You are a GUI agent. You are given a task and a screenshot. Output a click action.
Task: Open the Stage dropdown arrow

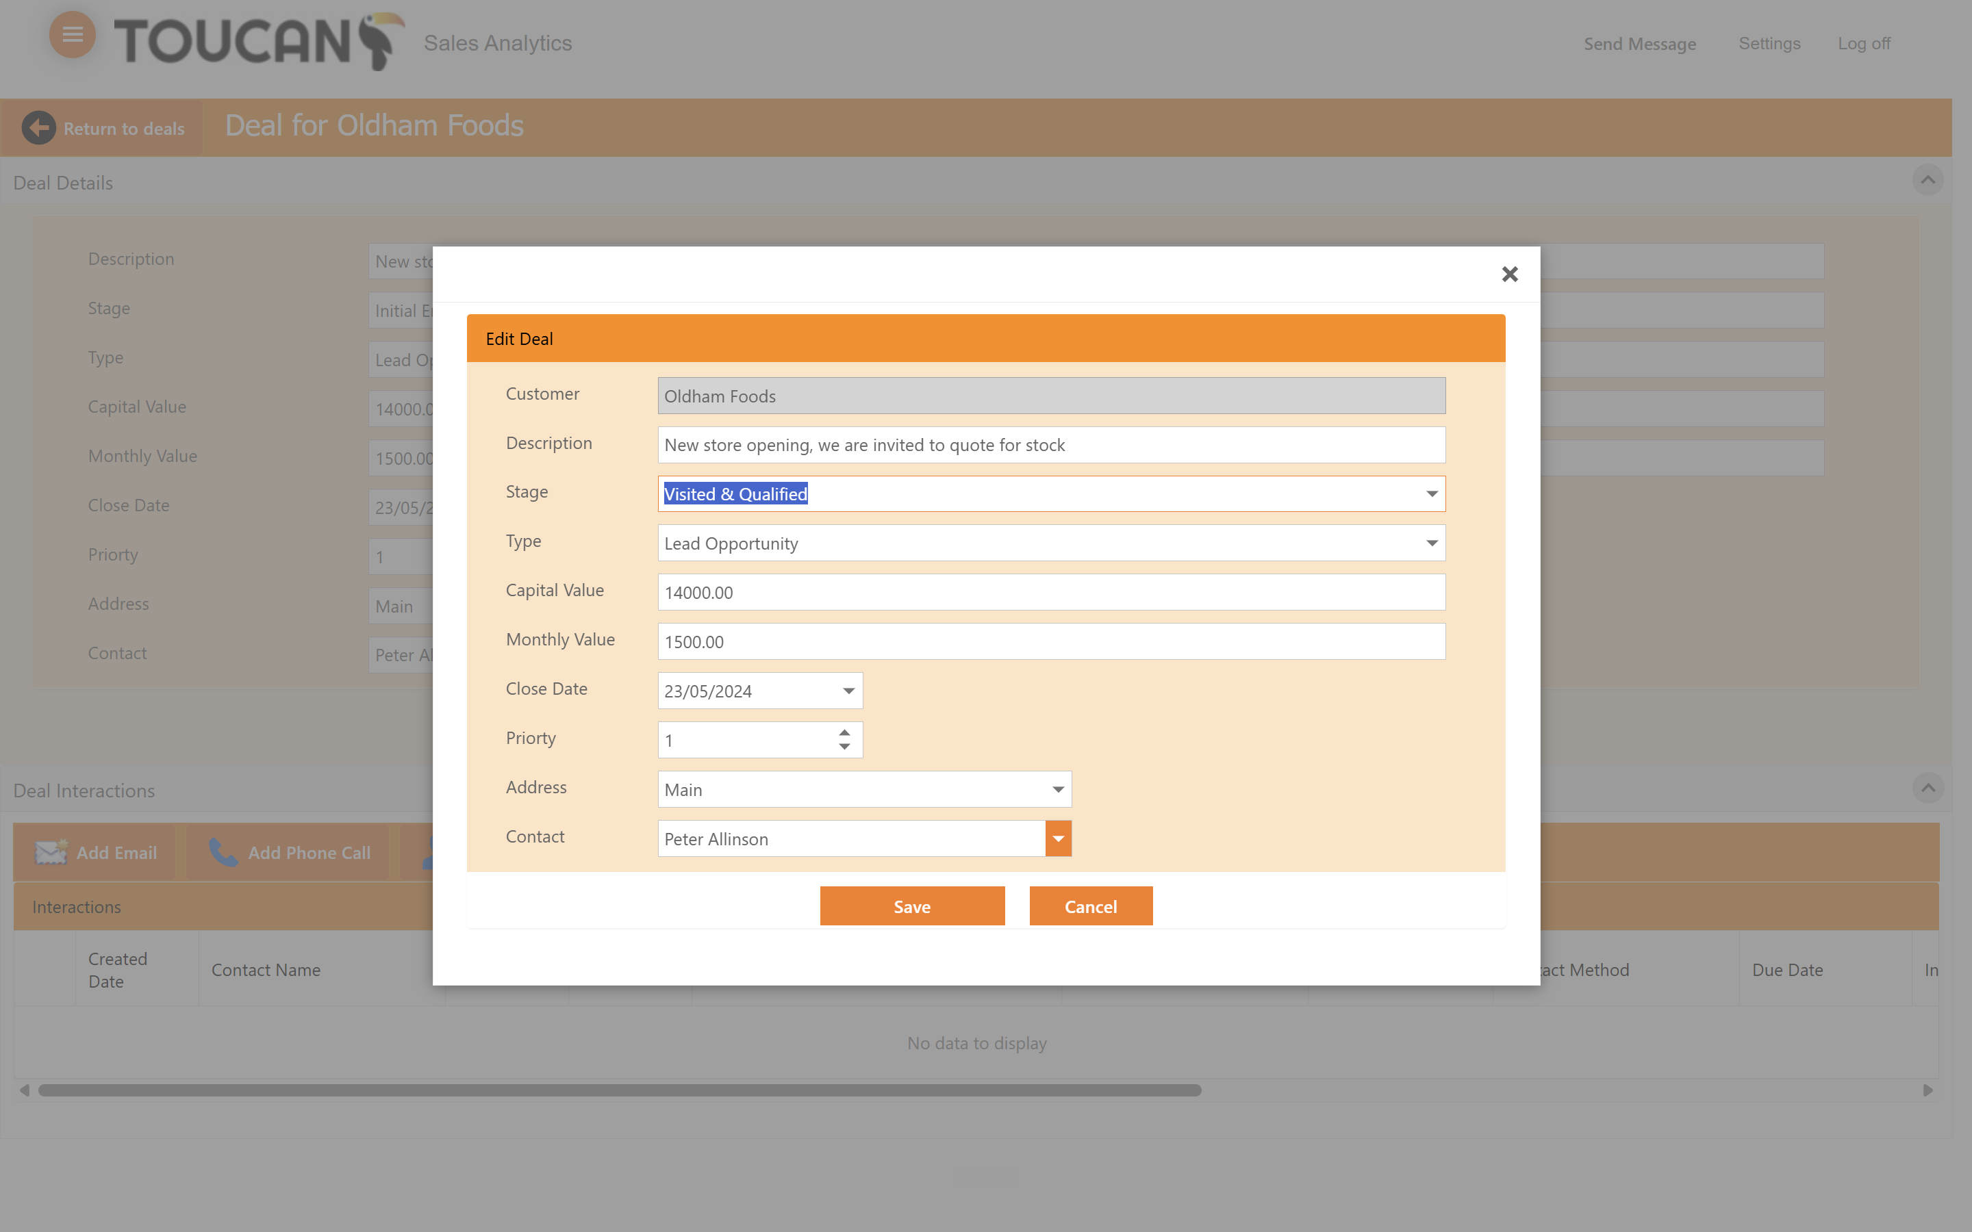click(1431, 493)
